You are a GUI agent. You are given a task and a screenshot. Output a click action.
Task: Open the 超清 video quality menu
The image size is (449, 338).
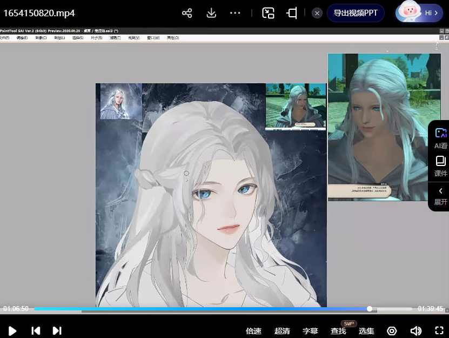(x=282, y=331)
